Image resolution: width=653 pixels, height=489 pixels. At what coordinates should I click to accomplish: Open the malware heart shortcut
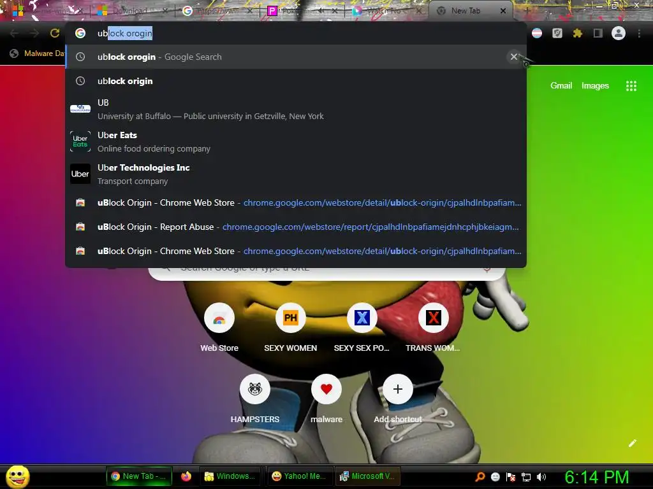pos(326,399)
